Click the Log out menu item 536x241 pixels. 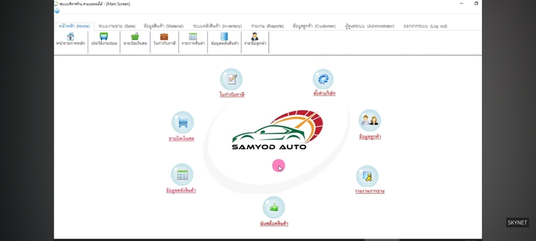[x=425, y=26]
